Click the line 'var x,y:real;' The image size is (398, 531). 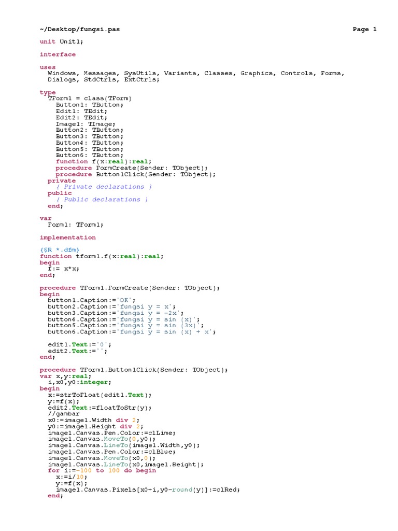(x=65, y=376)
